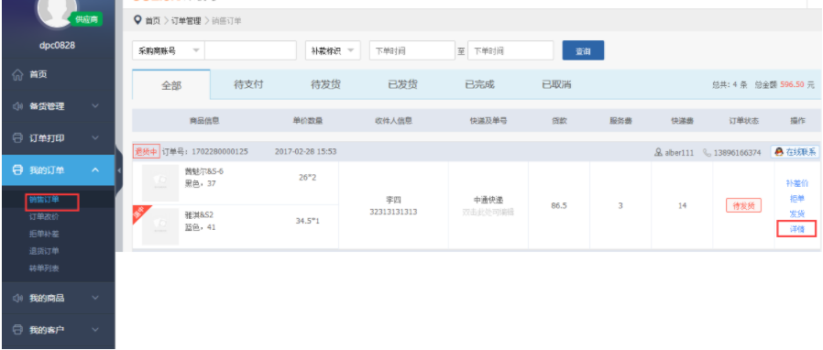
Task: Expand the 订单打印 menu chevron
Action: 95,138
